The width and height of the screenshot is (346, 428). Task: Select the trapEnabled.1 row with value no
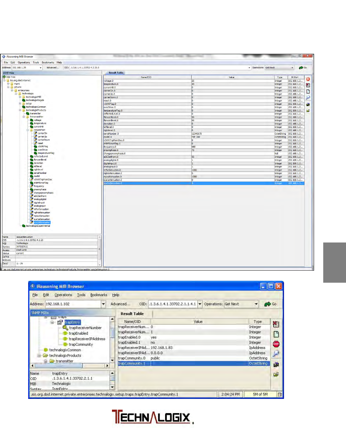pyautogui.click(x=194, y=343)
